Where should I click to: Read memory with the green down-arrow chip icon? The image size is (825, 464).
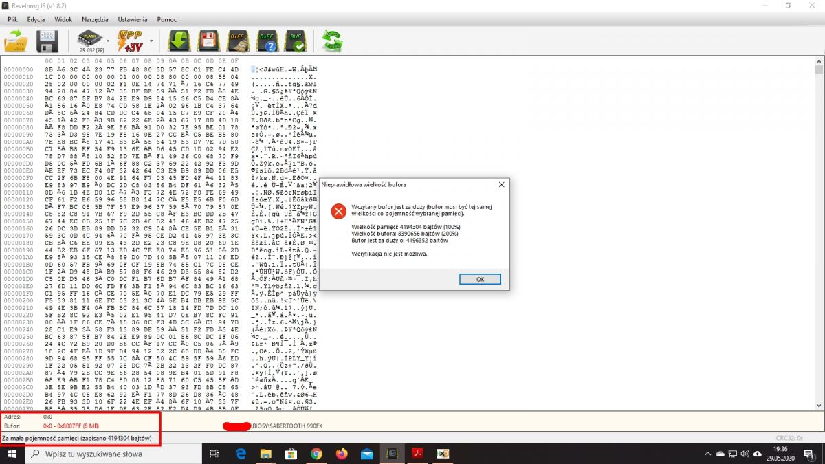tap(179, 42)
